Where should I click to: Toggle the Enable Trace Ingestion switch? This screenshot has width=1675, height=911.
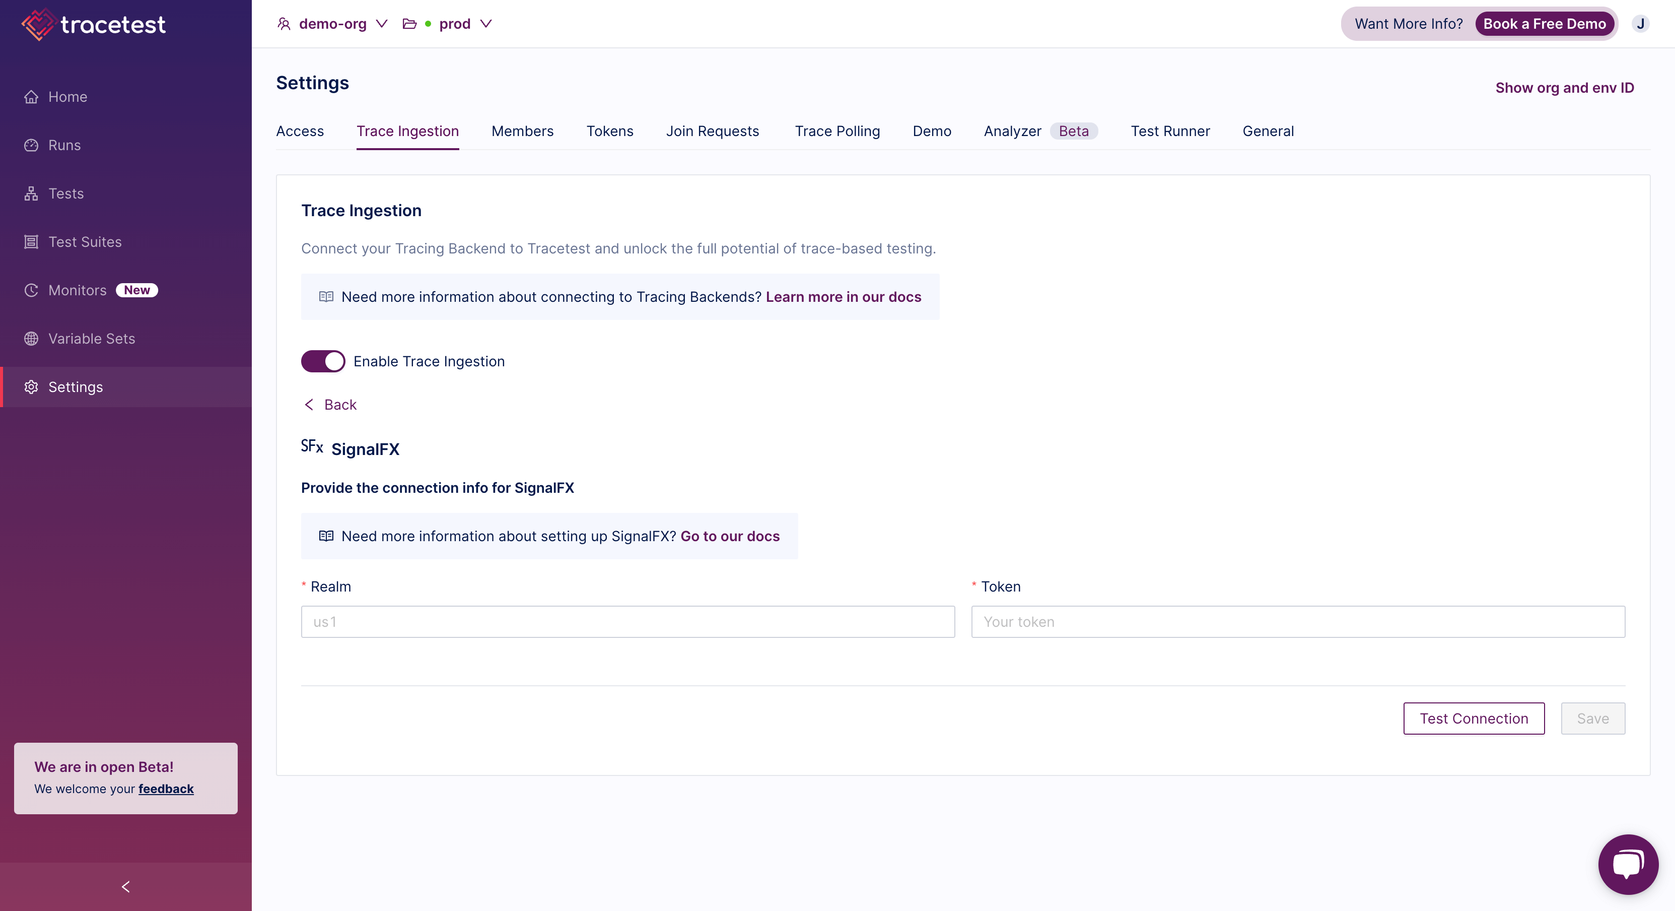point(323,361)
